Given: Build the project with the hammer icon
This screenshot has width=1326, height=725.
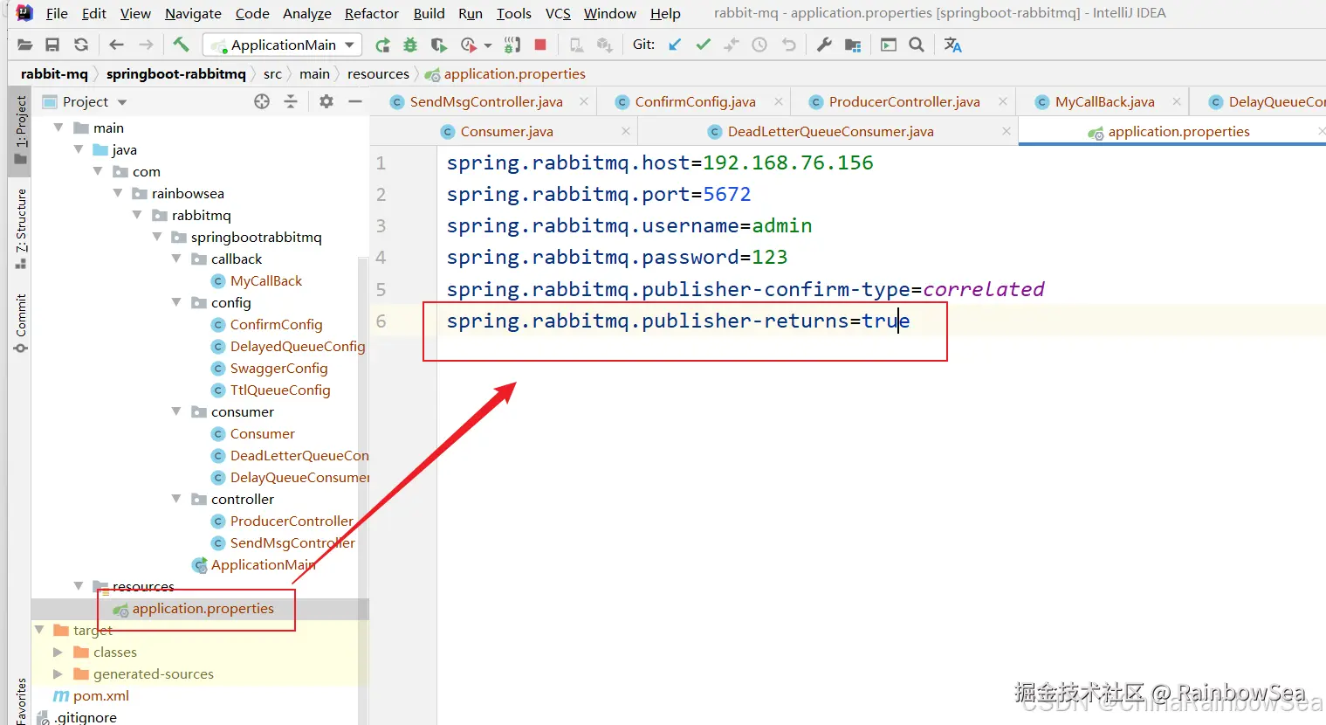Looking at the screenshot, I should click(181, 45).
